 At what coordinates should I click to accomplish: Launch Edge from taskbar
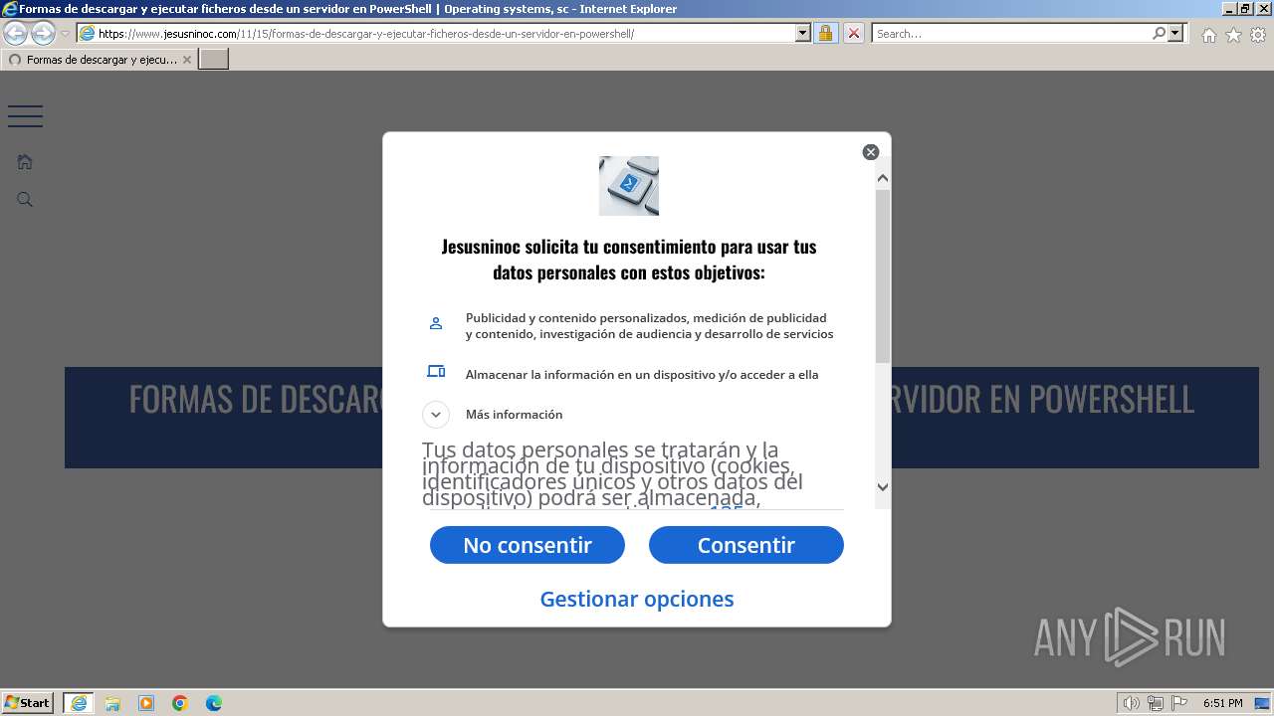(214, 703)
